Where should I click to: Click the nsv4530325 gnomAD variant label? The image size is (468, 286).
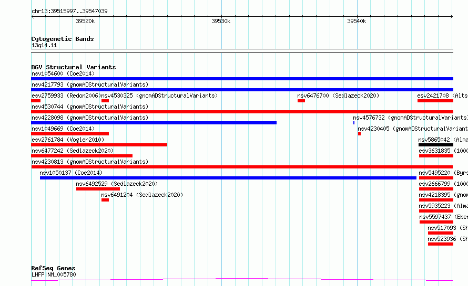click(x=159, y=96)
